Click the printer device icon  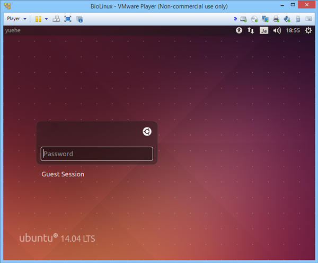(x=276, y=19)
